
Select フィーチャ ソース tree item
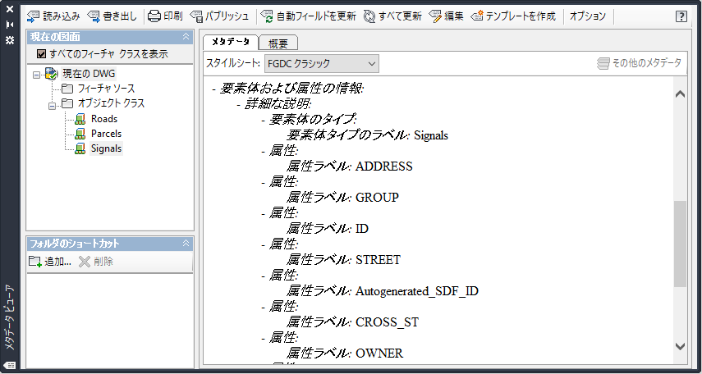point(106,89)
